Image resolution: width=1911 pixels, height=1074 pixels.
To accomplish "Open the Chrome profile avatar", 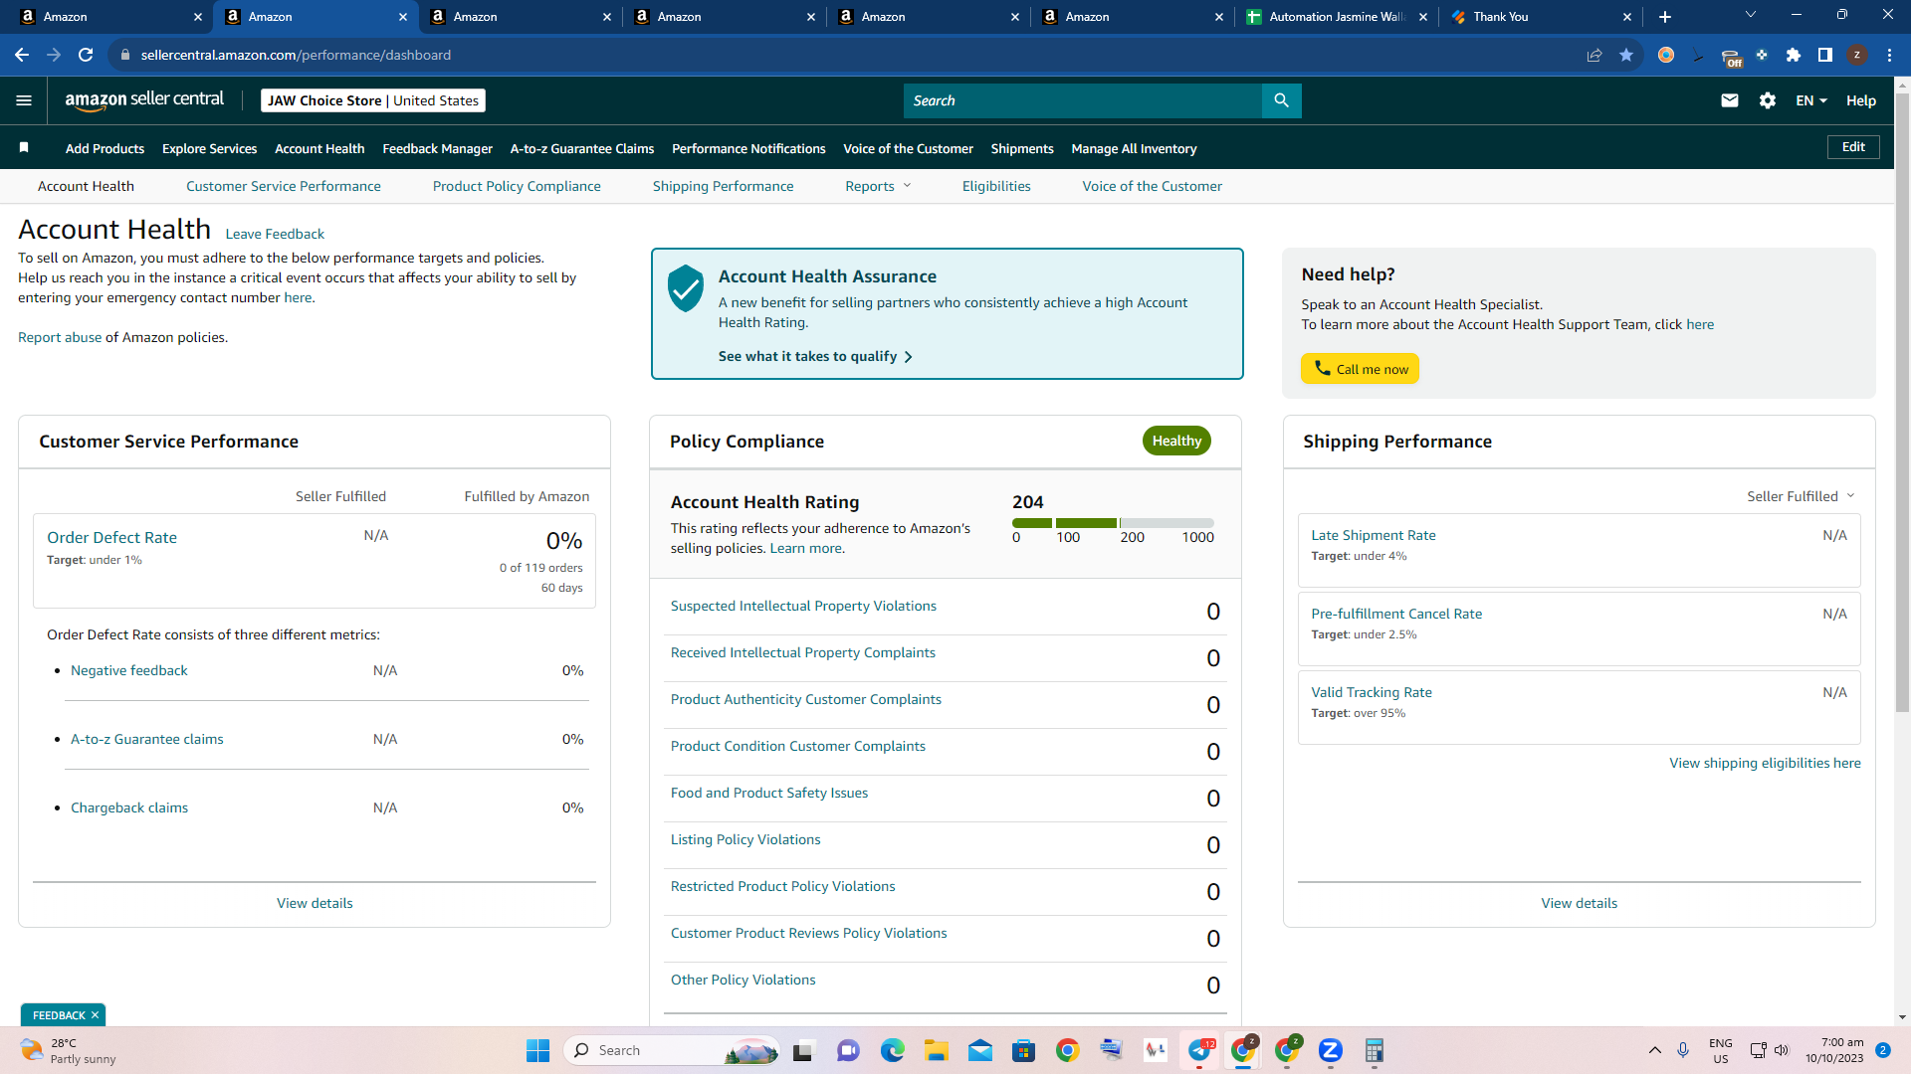I will pos(1857,55).
